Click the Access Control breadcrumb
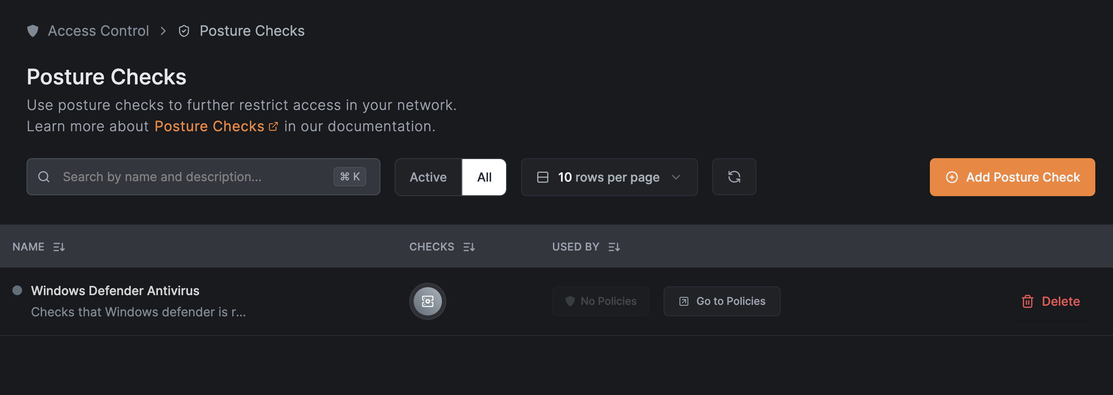 coord(98,31)
